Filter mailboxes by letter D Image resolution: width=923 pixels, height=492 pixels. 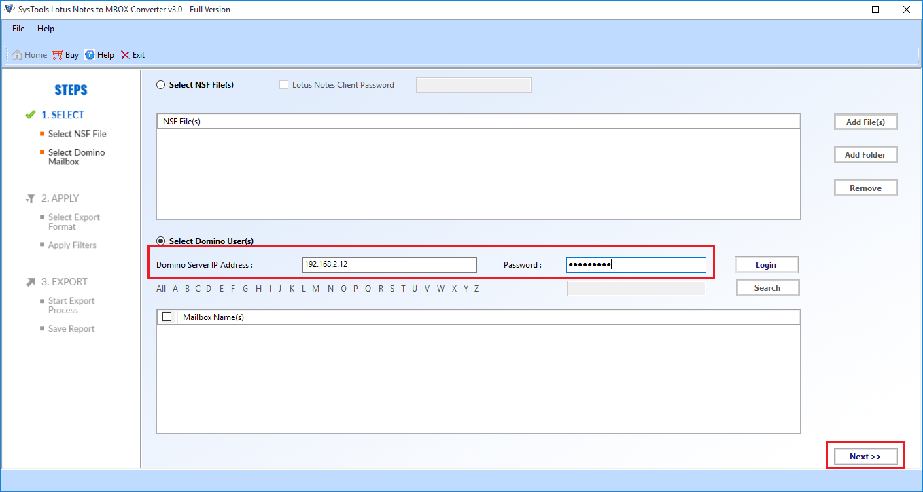pyautogui.click(x=209, y=289)
